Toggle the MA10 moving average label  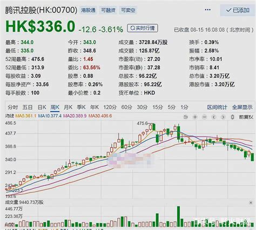coord(50,116)
